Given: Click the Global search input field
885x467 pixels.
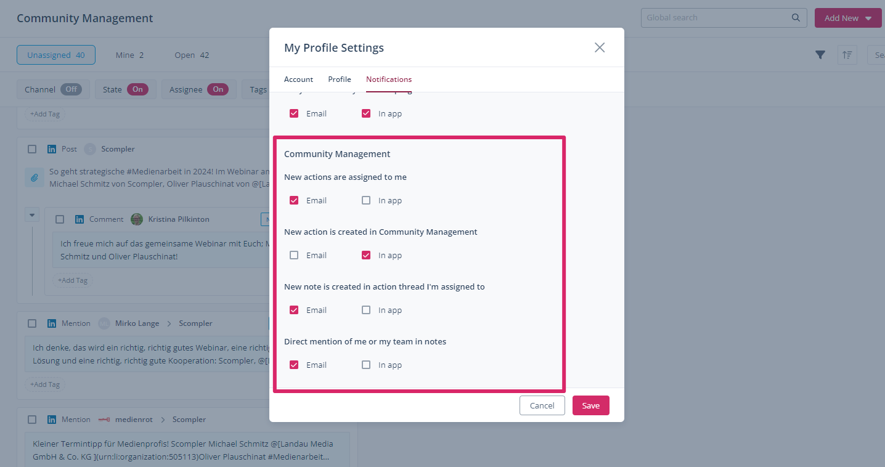Looking at the screenshot, I should coord(715,18).
